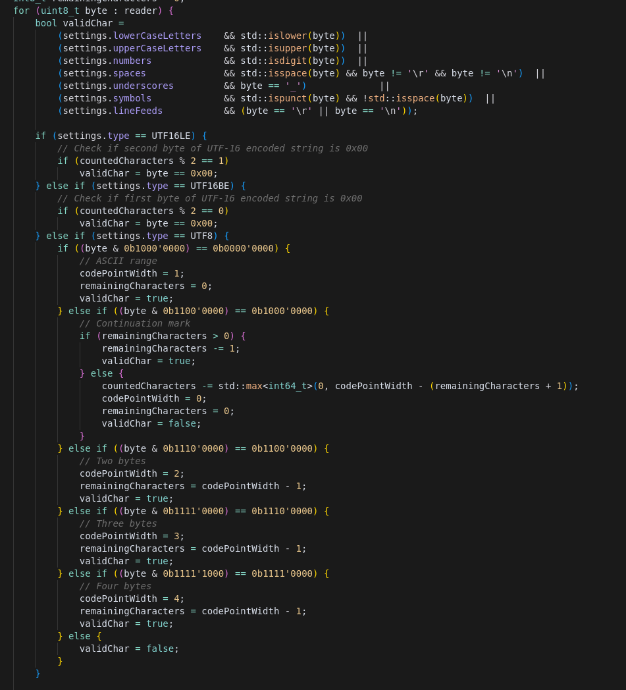Click the "// Continuation mark" comment

(134, 323)
